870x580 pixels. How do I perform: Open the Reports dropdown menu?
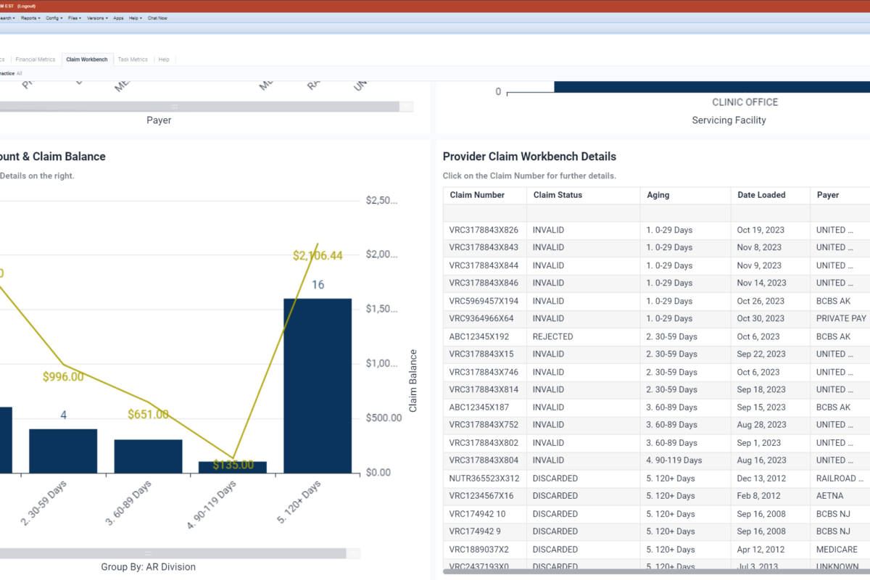(30, 18)
